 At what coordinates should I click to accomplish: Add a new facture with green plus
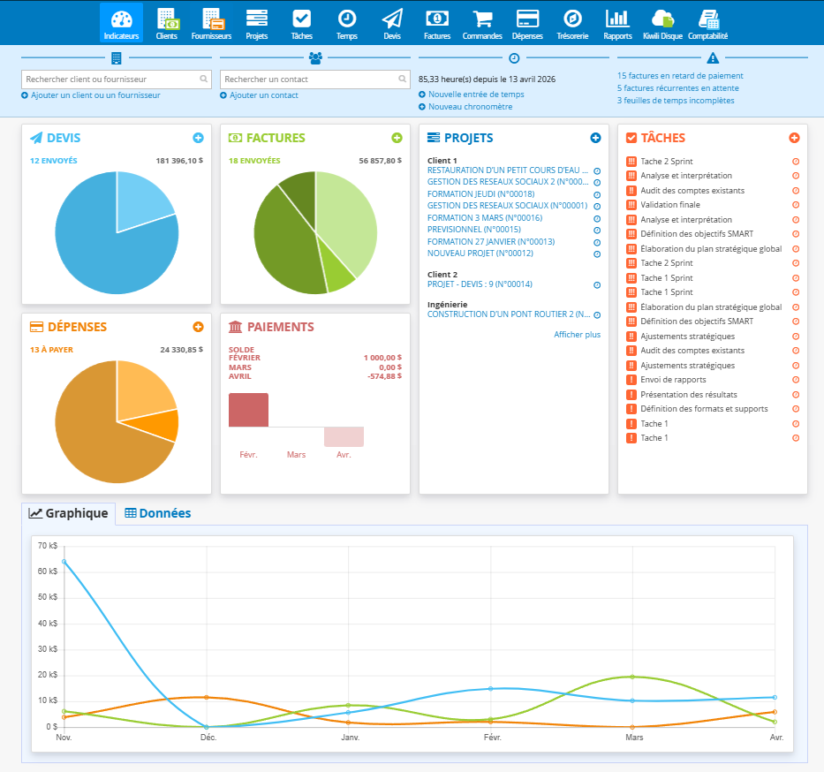pos(397,138)
